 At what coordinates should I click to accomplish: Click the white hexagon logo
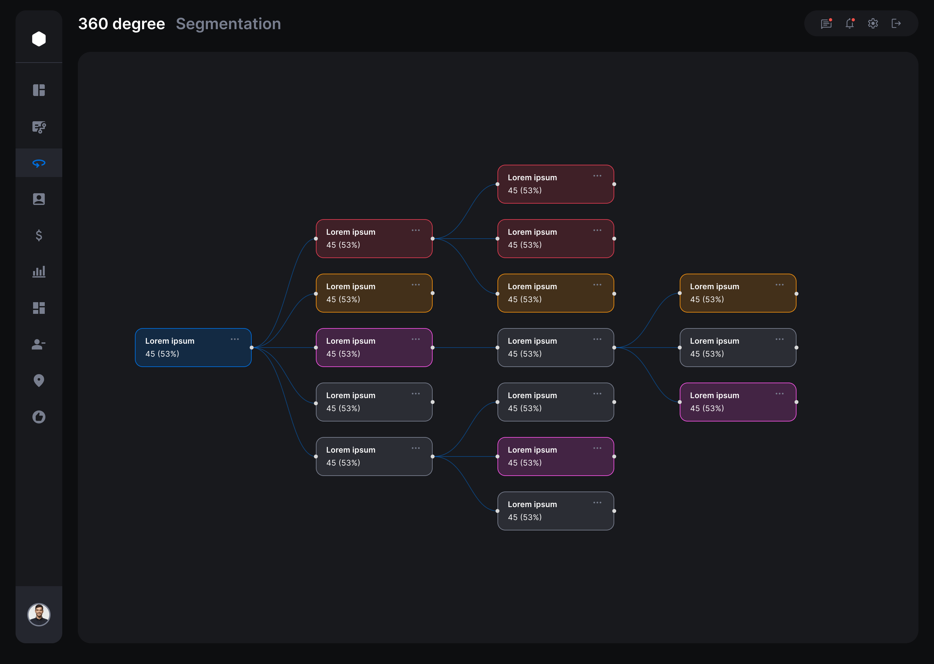coord(39,39)
